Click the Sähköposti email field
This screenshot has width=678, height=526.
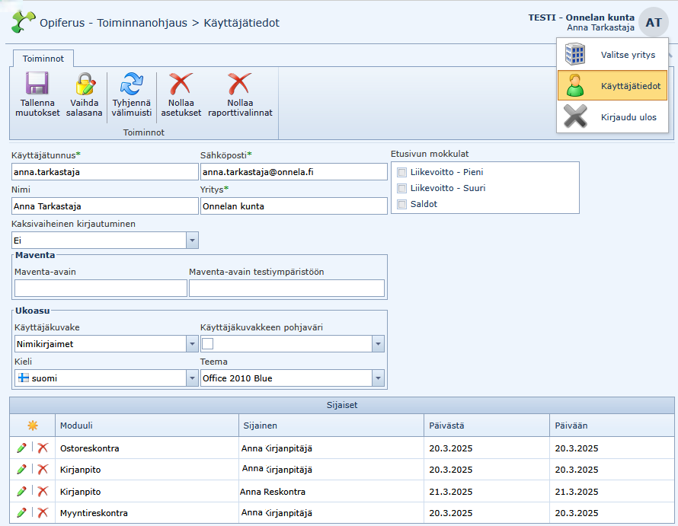pos(293,171)
